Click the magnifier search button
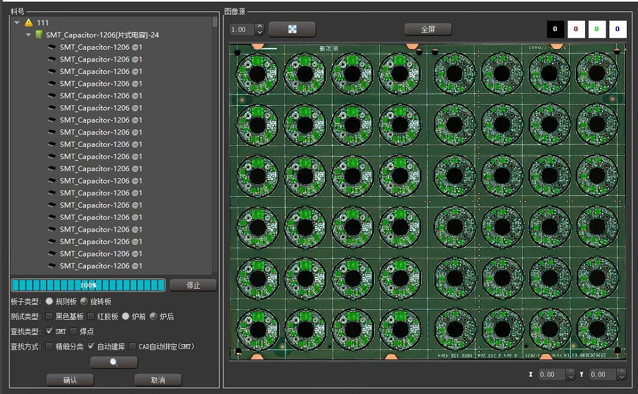 [114, 362]
